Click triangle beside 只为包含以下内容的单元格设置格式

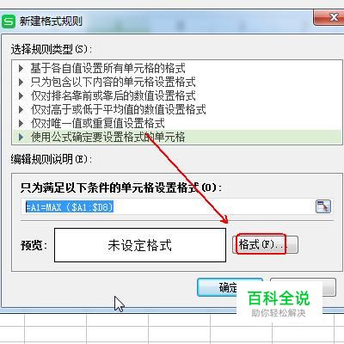click(21, 83)
